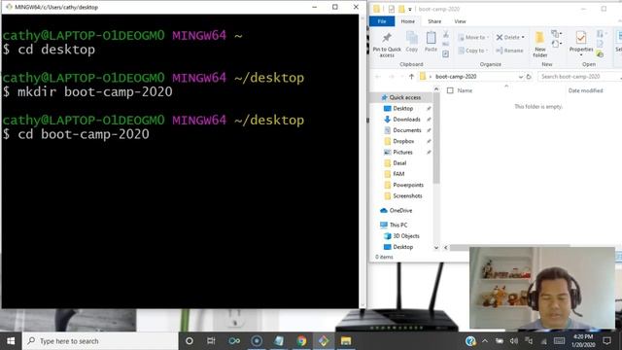The image size is (622, 350).
Task: Click the volume icon in system tray
Action: pos(514,341)
